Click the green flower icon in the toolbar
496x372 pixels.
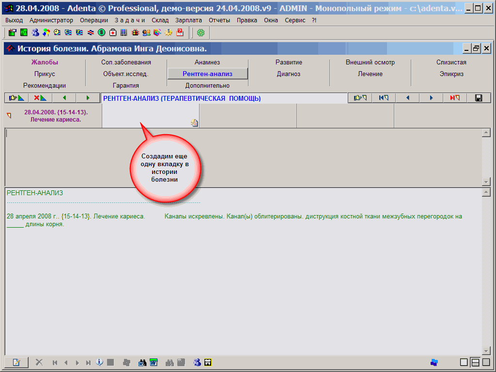201,32
